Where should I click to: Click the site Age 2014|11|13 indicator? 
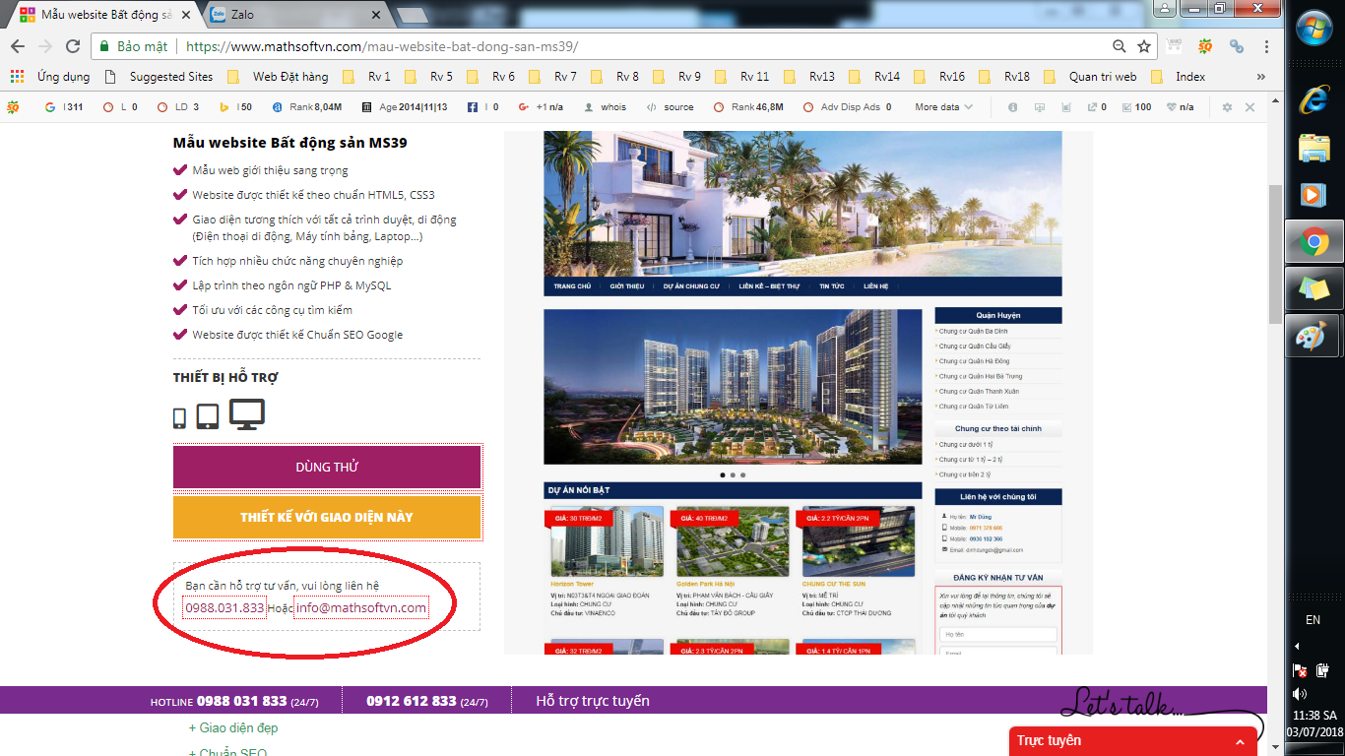[x=404, y=107]
